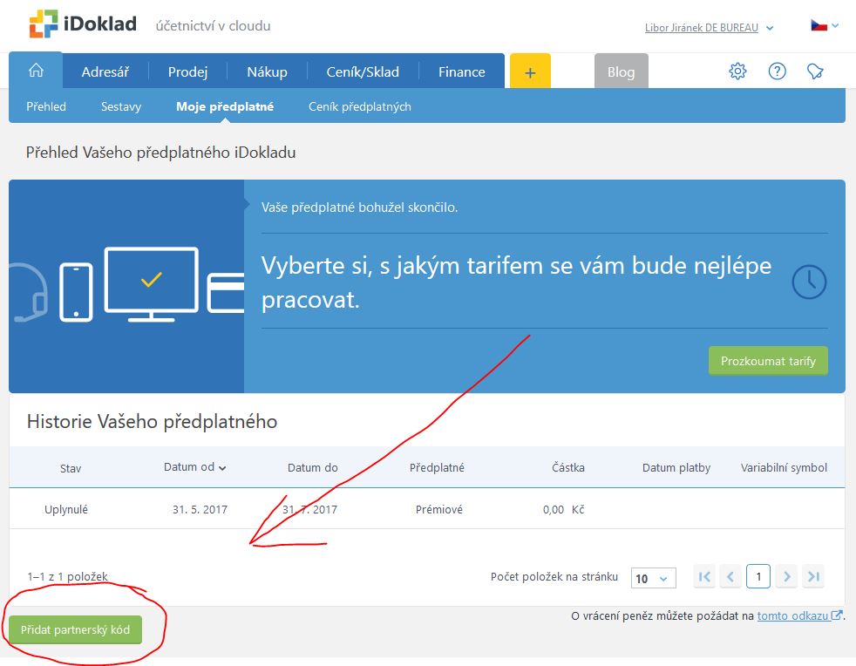The height and width of the screenshot is (666, 856).
Task: Go to first page of history table
Action: point(705,577)
